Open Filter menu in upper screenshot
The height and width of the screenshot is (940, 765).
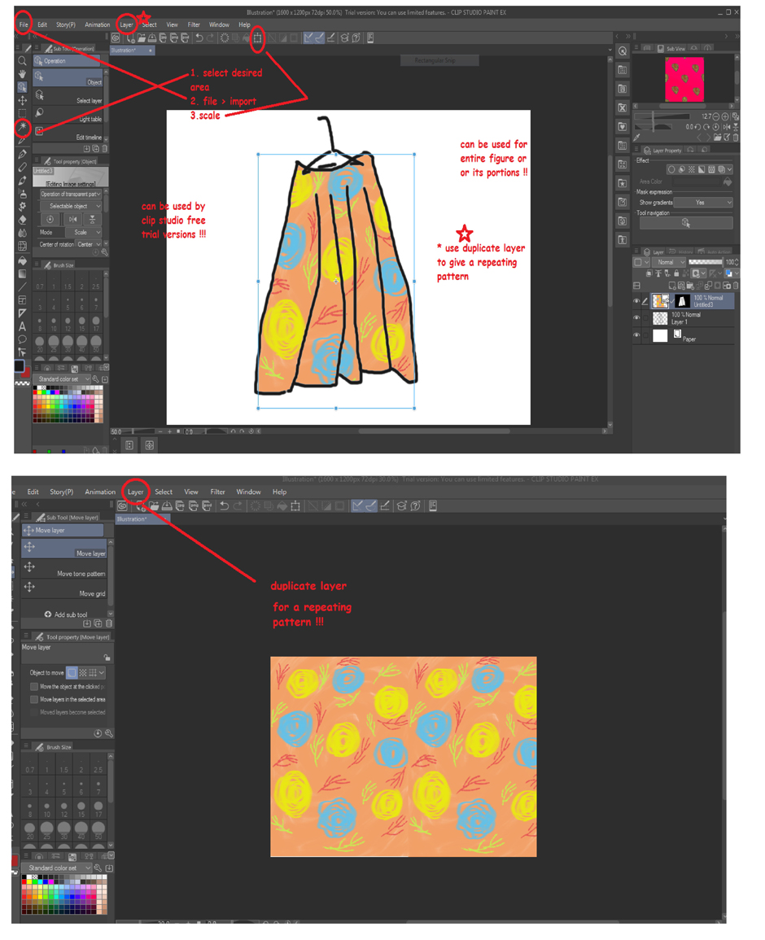[194, 25]
